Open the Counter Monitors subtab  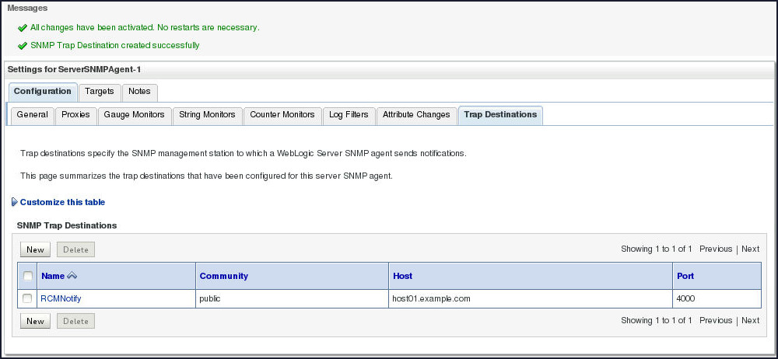click(x=282, y=115)
